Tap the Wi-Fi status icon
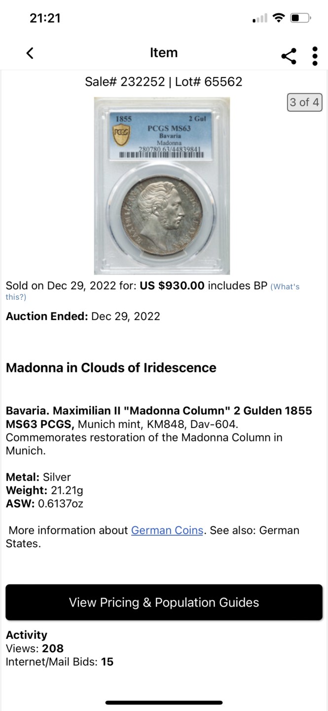This screenshot has height=711, width=328. tap(279, 19)
